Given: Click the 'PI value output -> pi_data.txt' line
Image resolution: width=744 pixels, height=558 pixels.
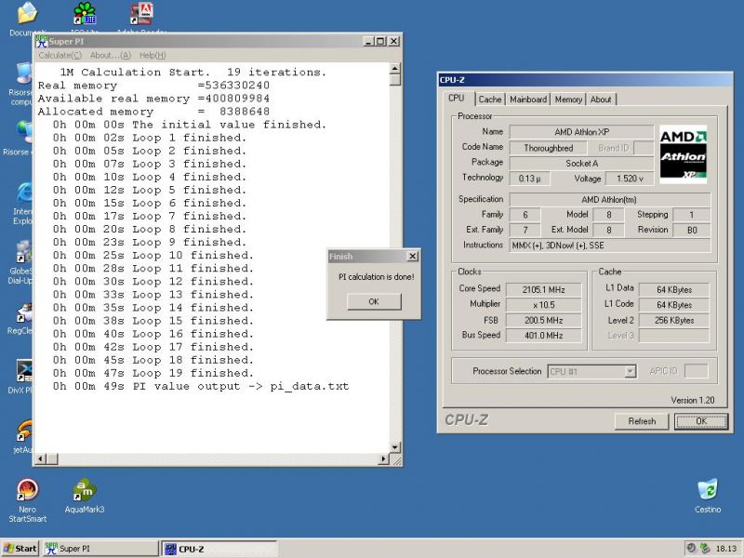Looking at the screenshot, I should [201, 386].
